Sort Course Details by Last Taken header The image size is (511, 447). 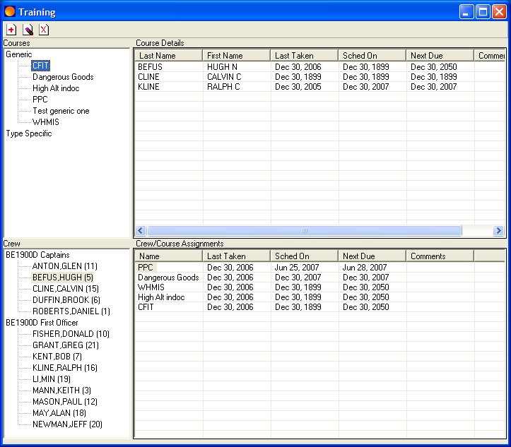click(304, 56)
